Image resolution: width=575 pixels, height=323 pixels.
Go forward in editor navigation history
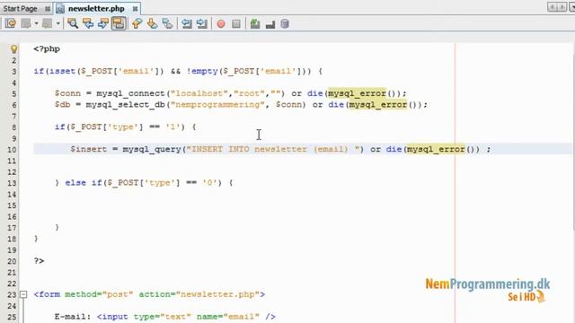pos(47,24)
